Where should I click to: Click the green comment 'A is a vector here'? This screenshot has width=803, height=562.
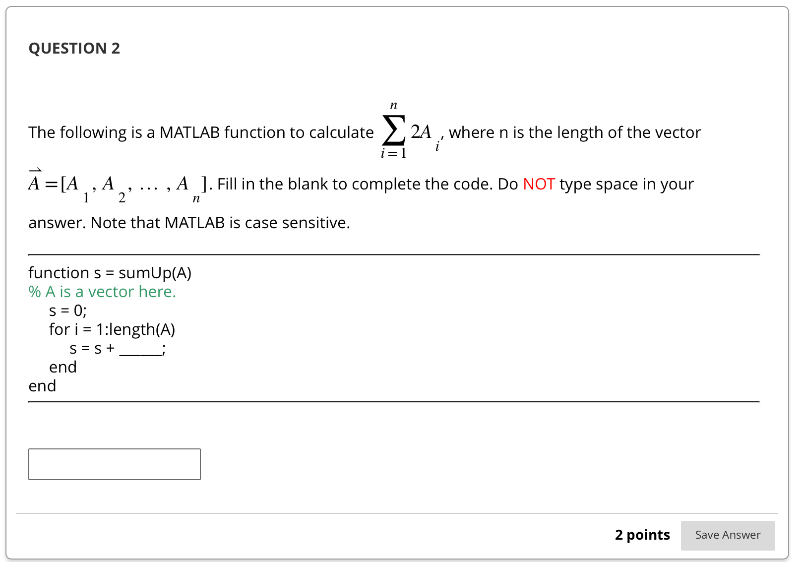click(x=102, y=292)
